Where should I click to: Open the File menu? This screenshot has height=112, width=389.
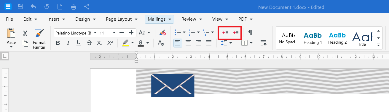(9, 19)
